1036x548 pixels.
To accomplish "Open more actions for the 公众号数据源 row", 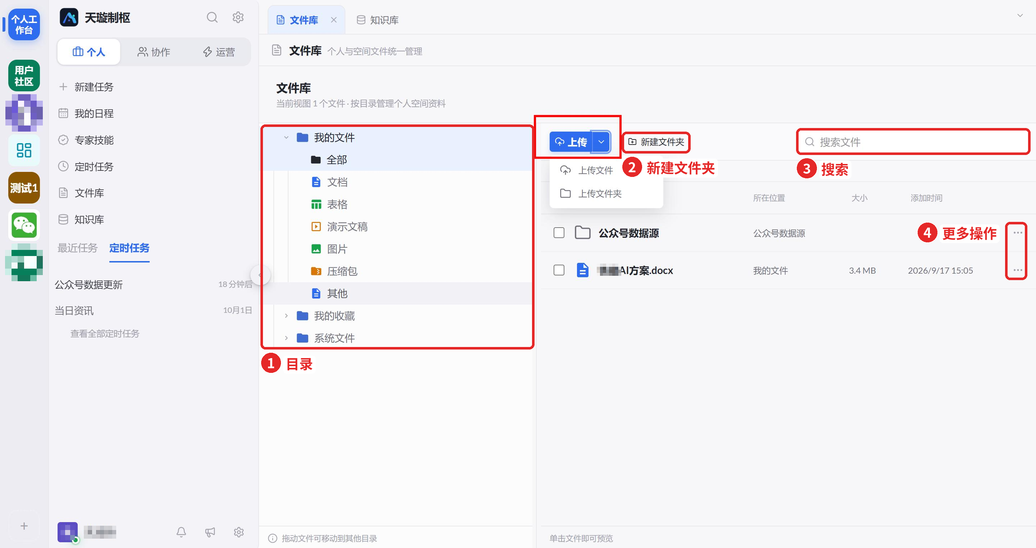I will tap(1018, 233).
